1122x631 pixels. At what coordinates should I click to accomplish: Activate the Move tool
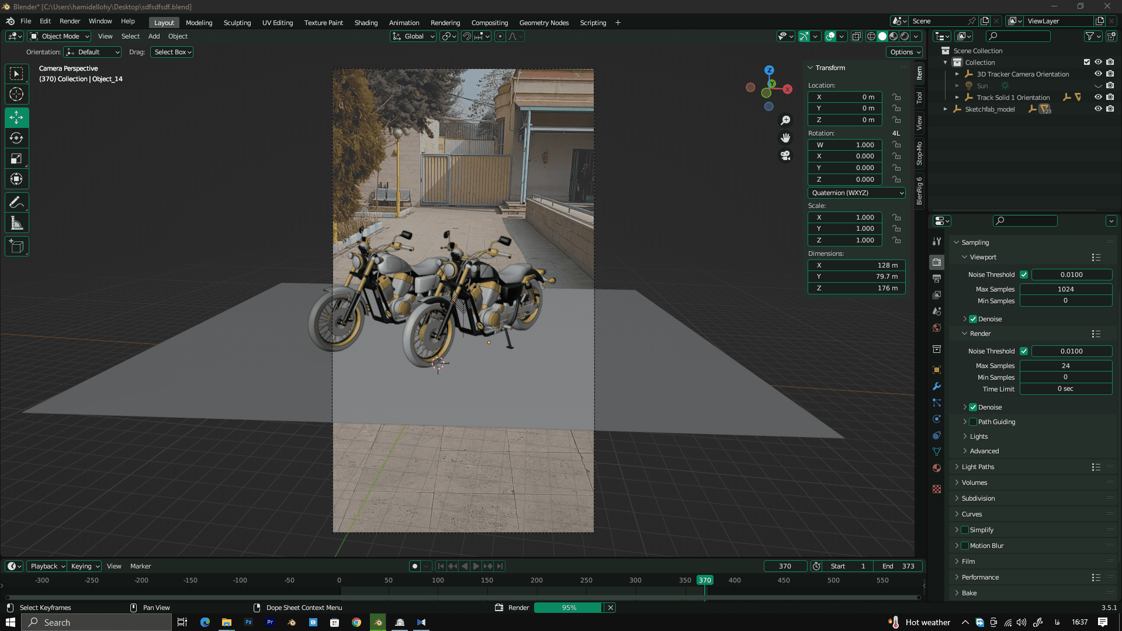point(16,117)
